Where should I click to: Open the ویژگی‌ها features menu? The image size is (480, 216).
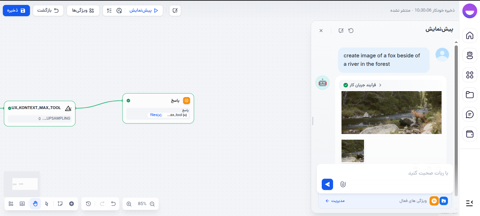tap(83, 11)
